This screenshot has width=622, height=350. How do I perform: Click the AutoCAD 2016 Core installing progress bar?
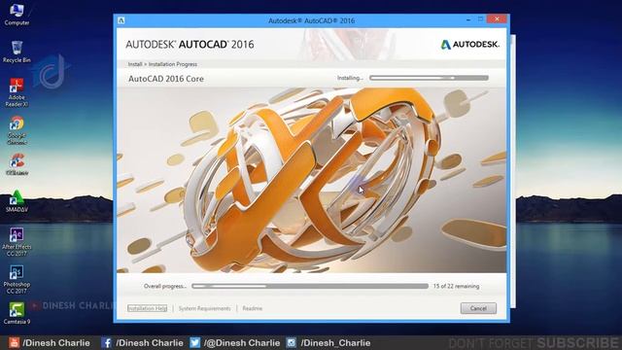[x=429, y=78]
